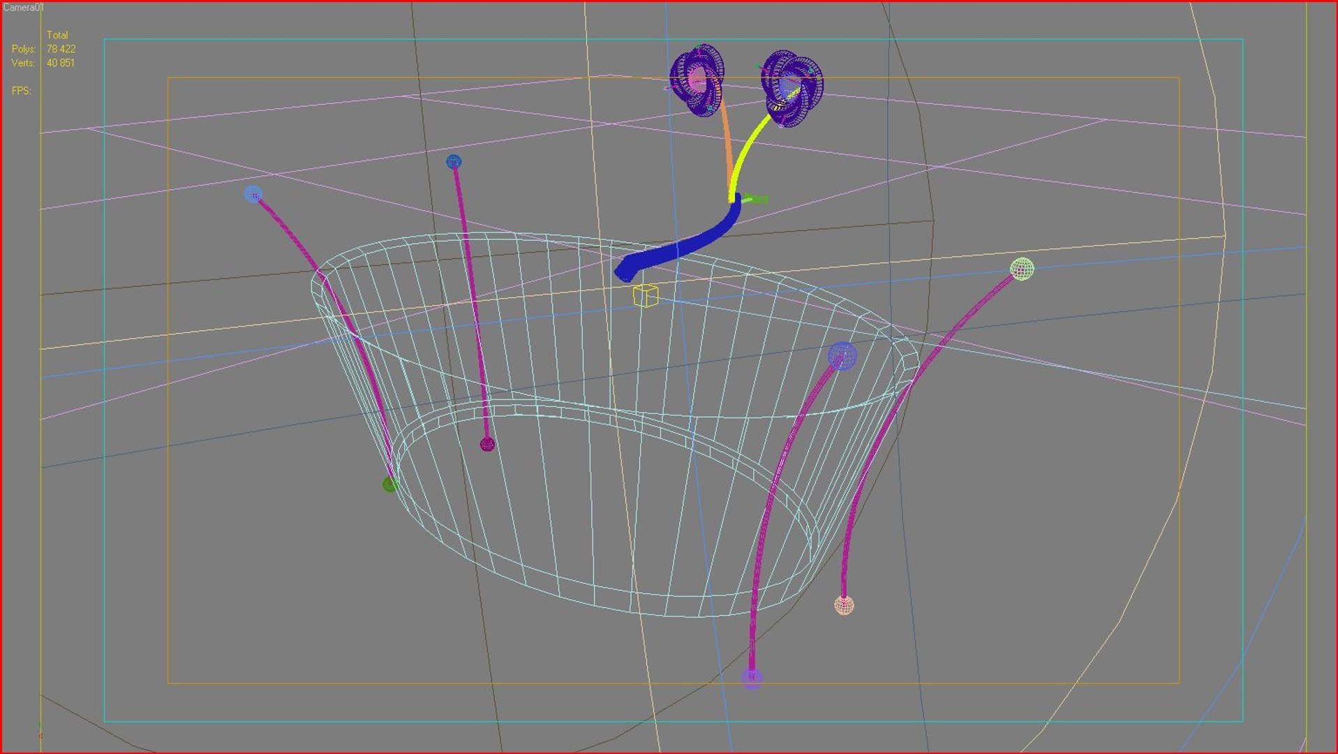Viewport: 1338px width, 754px height.
Task: Select the left purple torus knot handle
Action: point(697,80)
